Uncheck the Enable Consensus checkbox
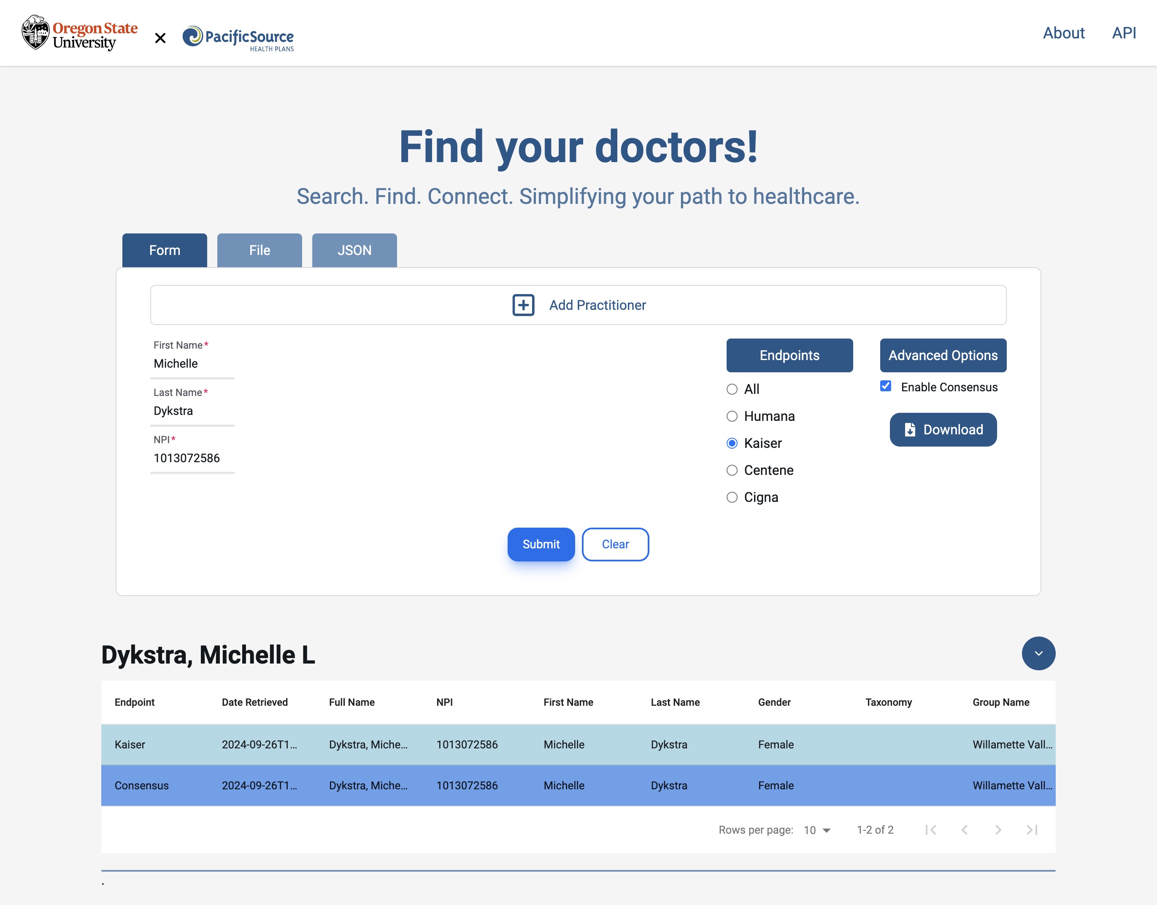1157x905 pixels. pos(886,386)
